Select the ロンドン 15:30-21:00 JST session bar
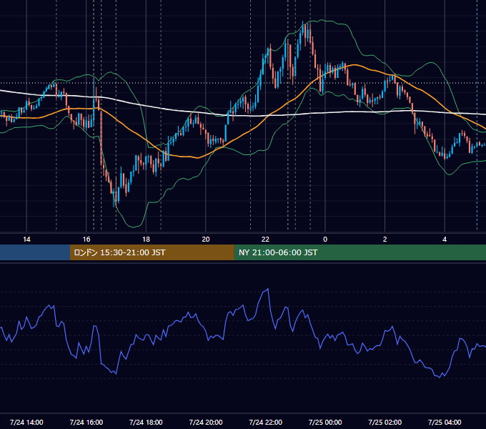 point(152,252)
